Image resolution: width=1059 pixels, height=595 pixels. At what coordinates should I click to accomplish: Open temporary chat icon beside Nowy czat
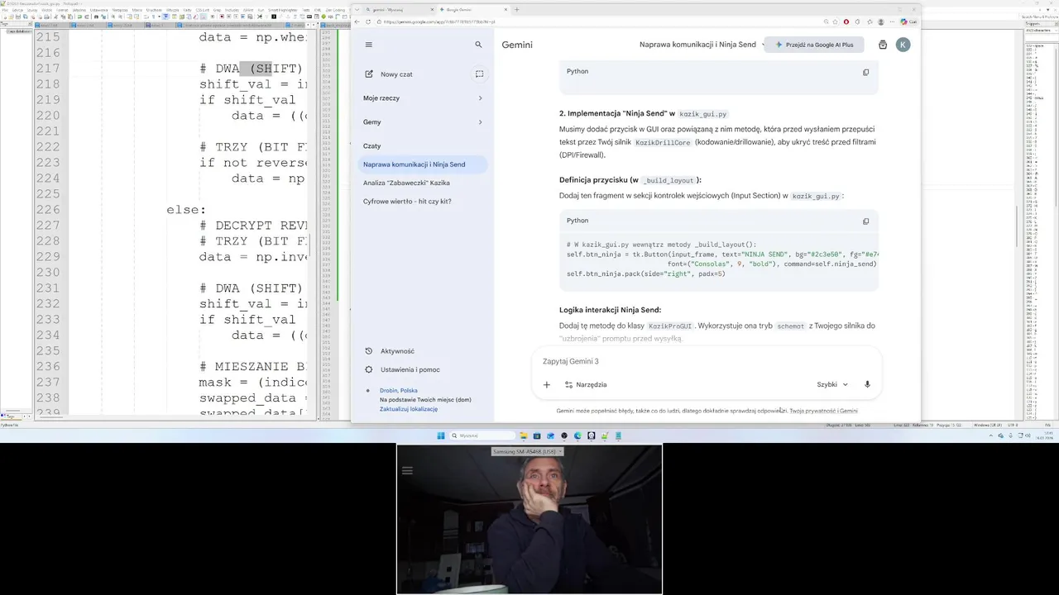tap(479, 74)
